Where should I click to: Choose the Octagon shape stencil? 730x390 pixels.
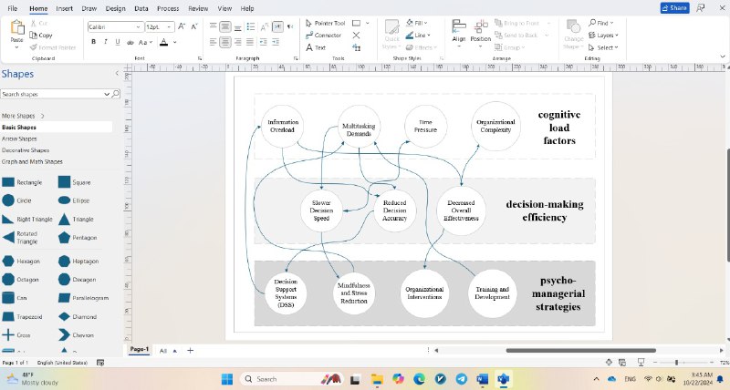[21, 280]
